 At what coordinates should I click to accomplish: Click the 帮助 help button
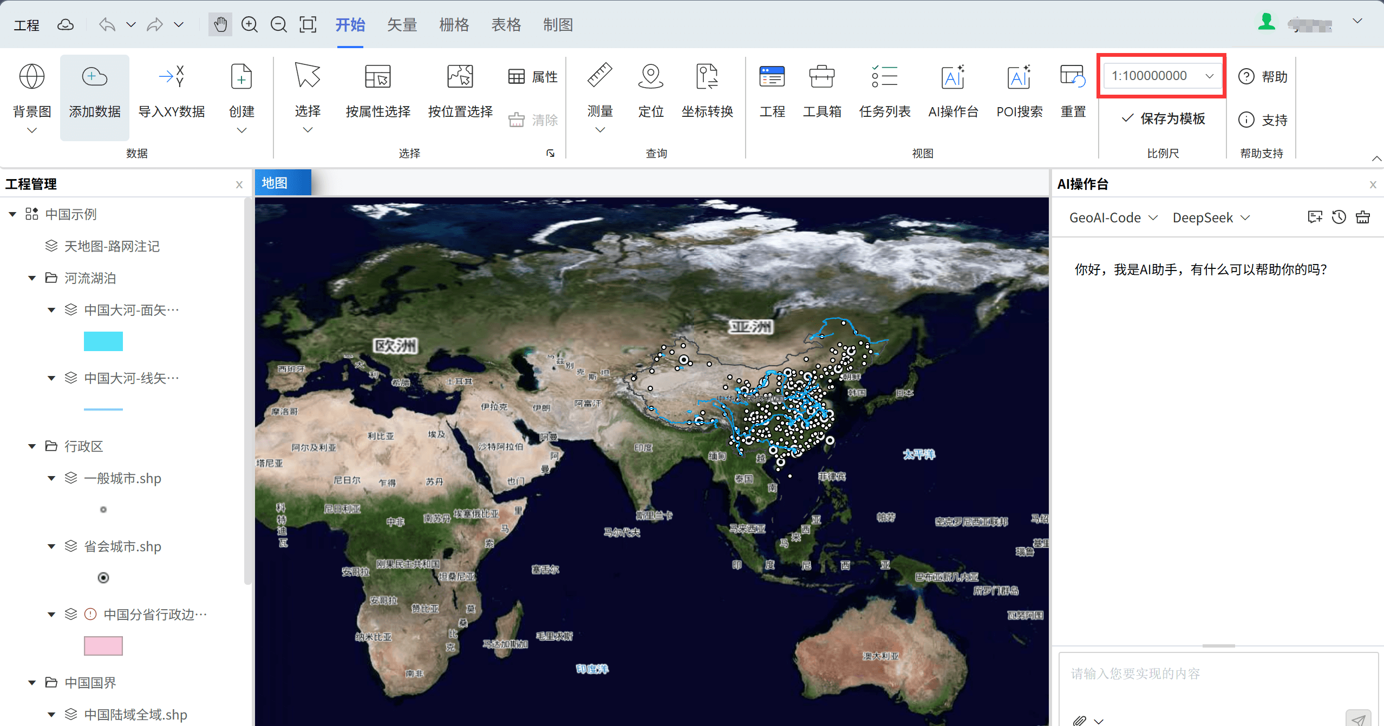tap(1263, 77)
